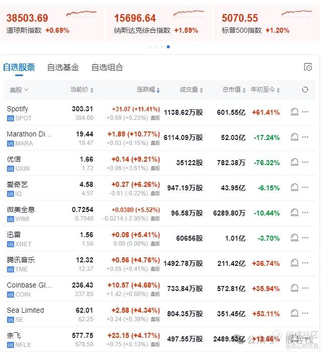324x353 pixels.
Task: Sort by 涨跌幅 column arrows
Action: pos(158,90)
